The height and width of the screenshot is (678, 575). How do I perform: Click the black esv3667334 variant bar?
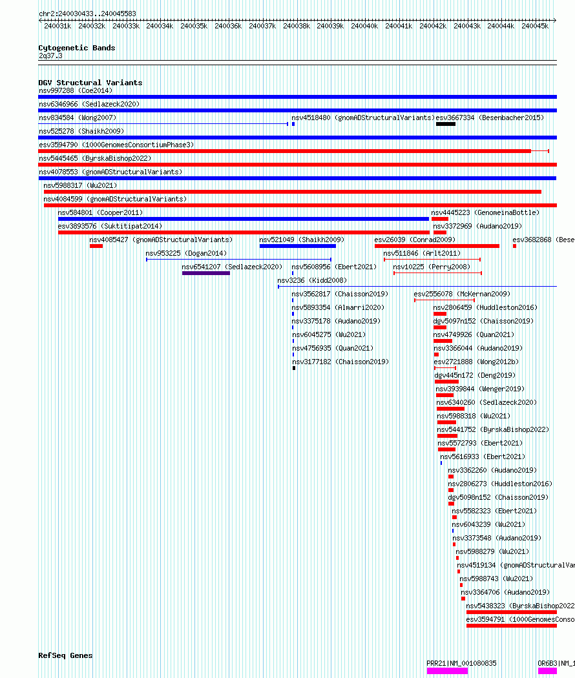tap(446, 124)
